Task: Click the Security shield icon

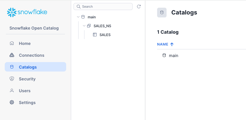Action: tap(12, 79)
